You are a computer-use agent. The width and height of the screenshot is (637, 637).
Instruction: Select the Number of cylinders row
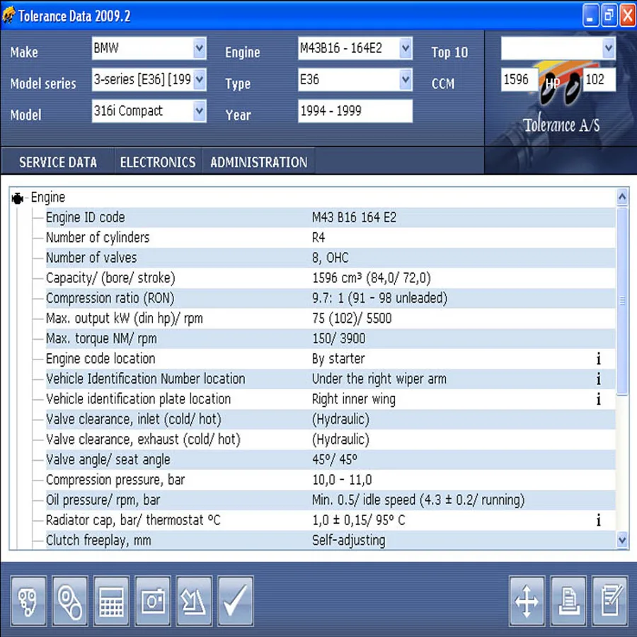click(331, 238)
